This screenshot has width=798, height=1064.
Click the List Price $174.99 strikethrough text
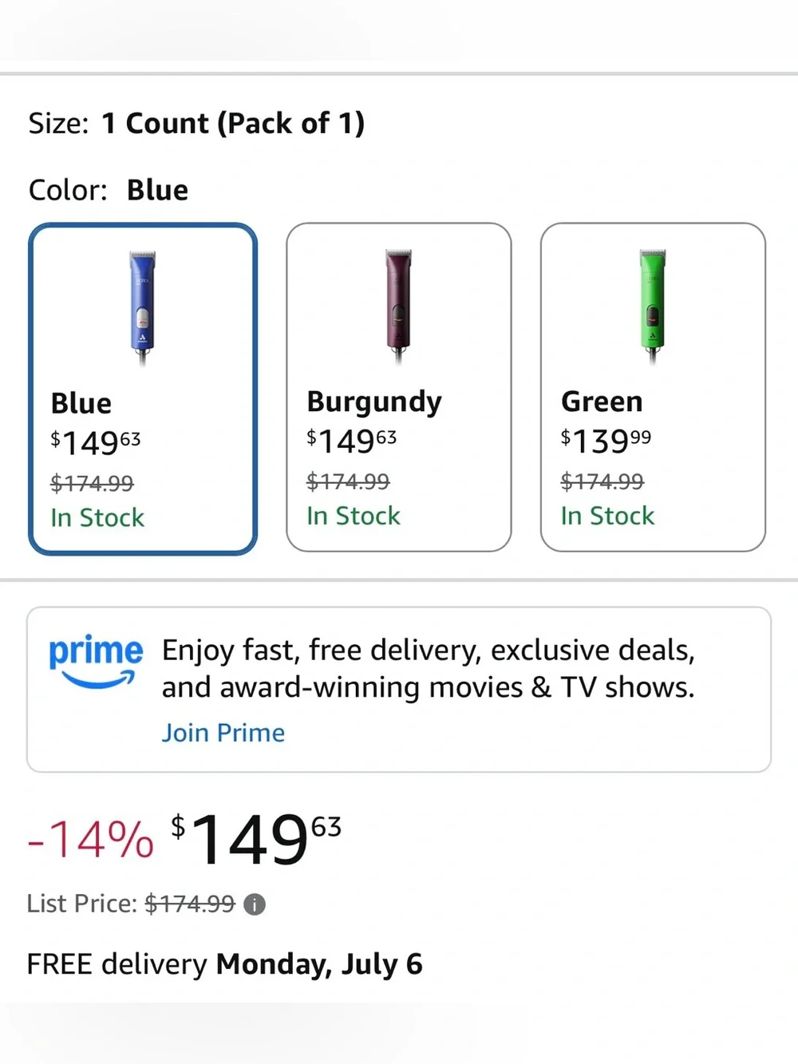(190, 904)
